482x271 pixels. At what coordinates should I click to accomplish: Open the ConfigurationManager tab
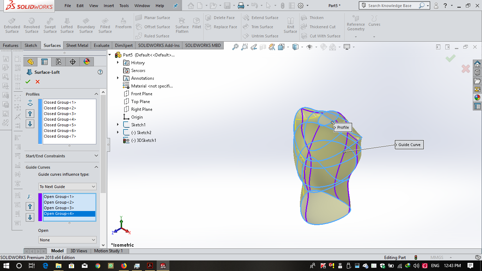pyautogui.click(x=59, y=62)
